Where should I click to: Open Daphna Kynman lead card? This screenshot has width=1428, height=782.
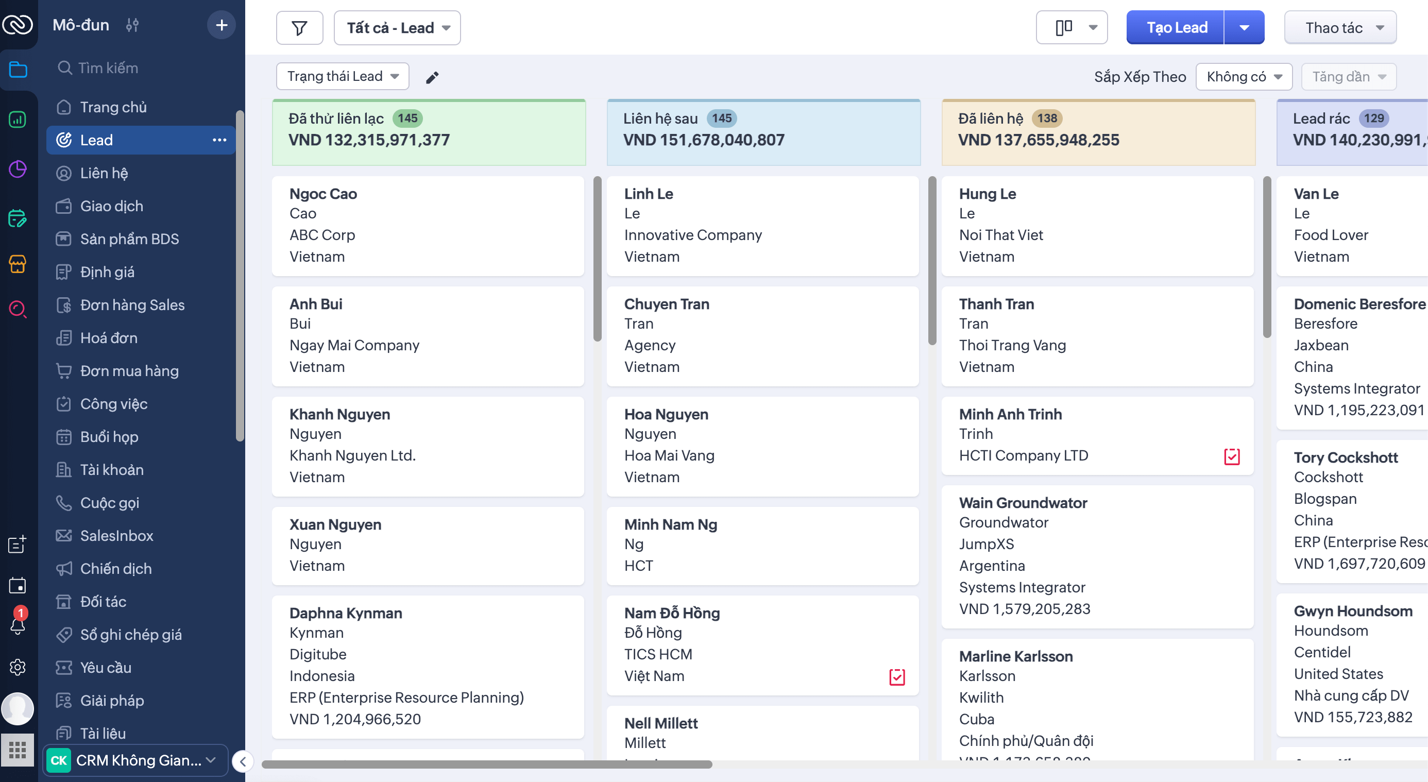point(428,667)
